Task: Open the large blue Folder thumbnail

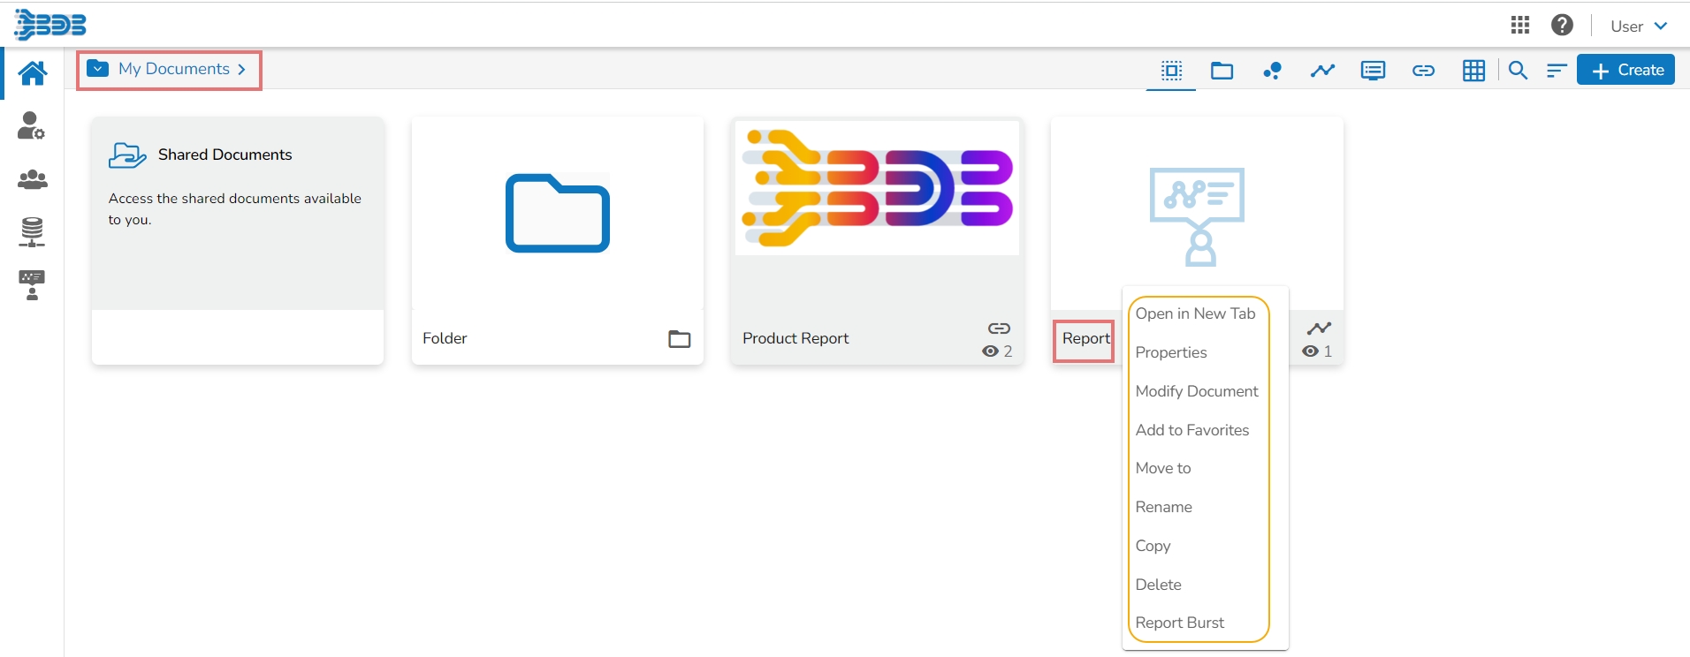Action: [x=558, y=213]
